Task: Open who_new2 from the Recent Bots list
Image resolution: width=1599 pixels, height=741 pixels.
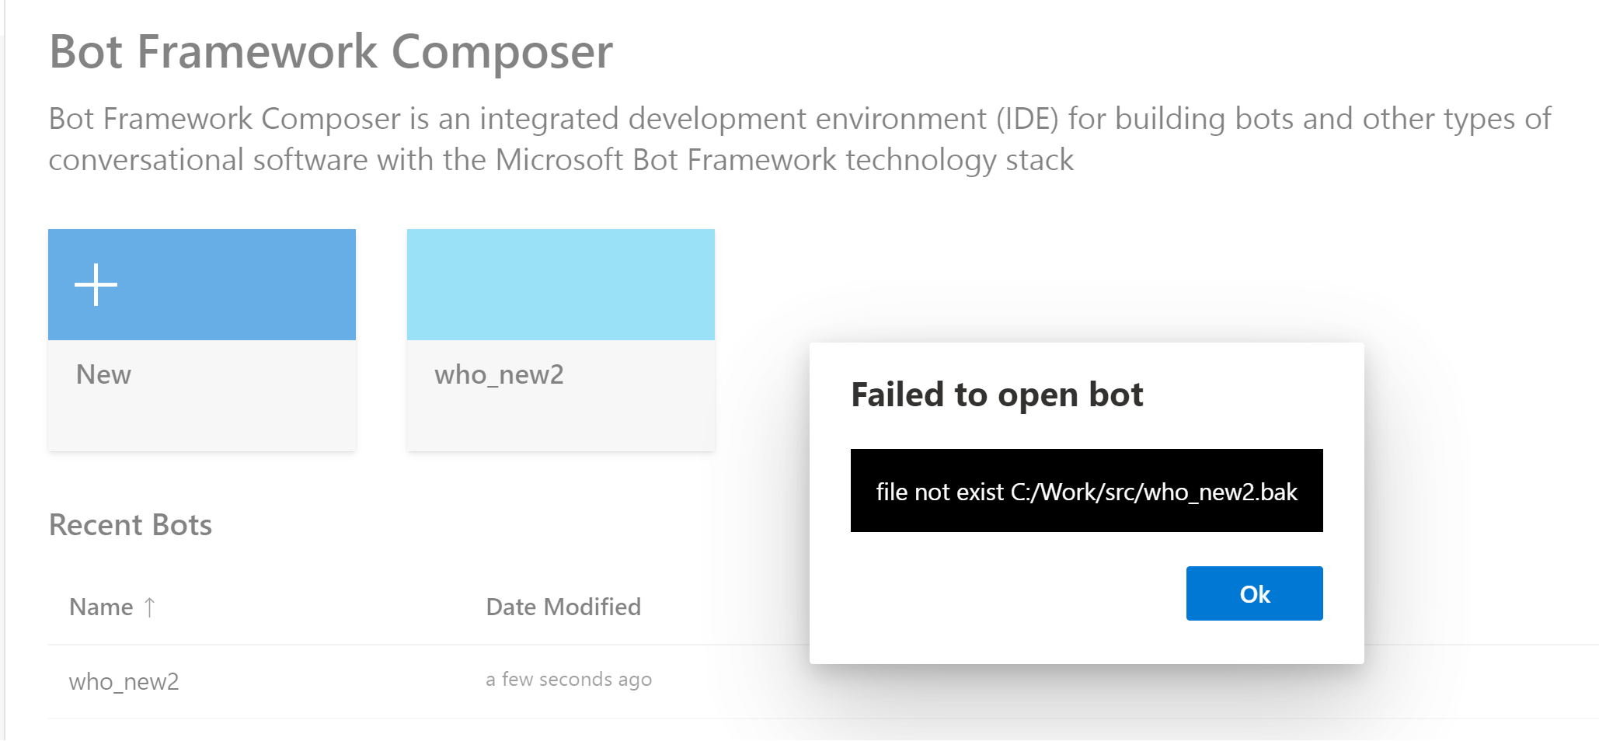Action: [125, 681]
